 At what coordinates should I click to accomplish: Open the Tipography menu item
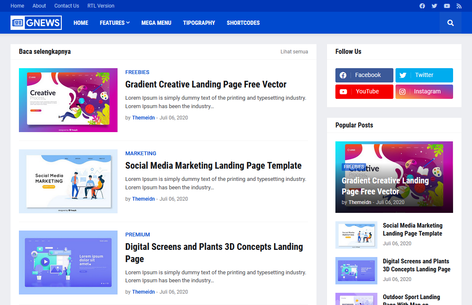(x=199, y=23)
